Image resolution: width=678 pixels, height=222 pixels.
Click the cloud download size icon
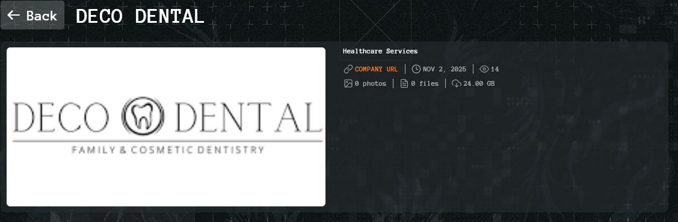coord(457,83)
